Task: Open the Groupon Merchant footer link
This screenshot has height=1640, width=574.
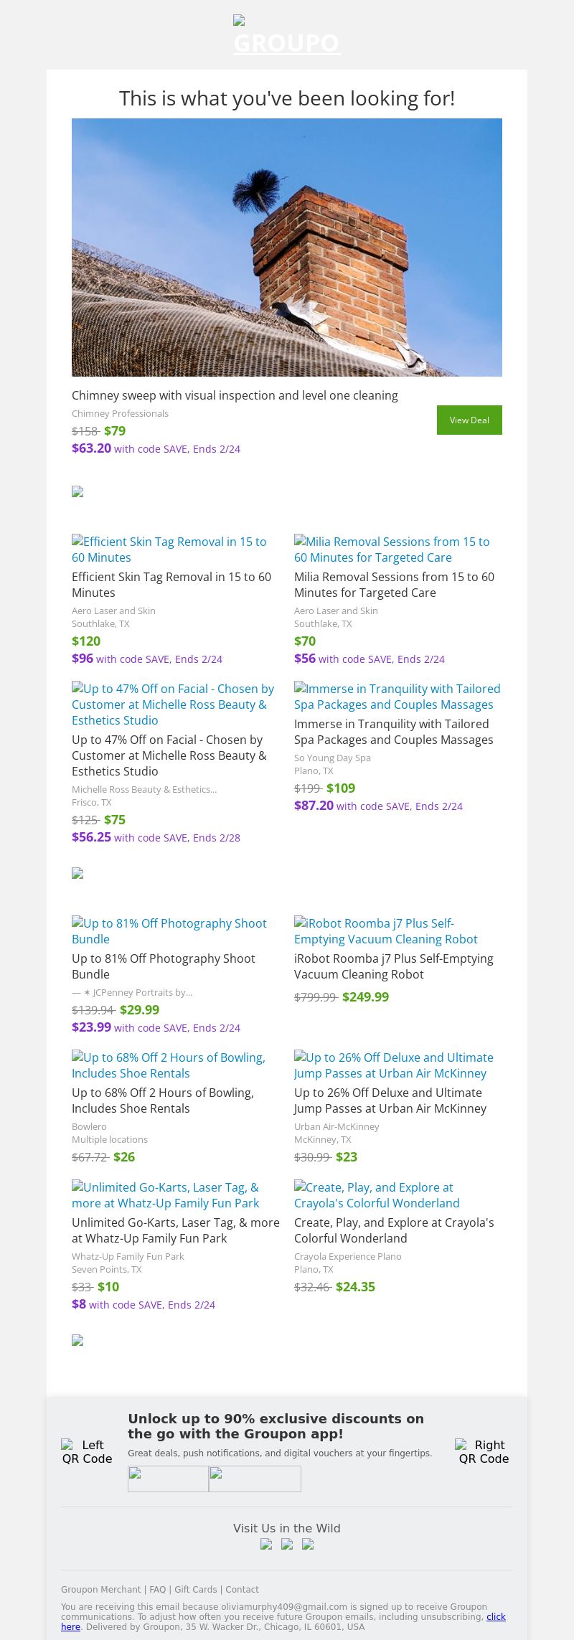Action: pyautogui.click(x=100, y=1590)
